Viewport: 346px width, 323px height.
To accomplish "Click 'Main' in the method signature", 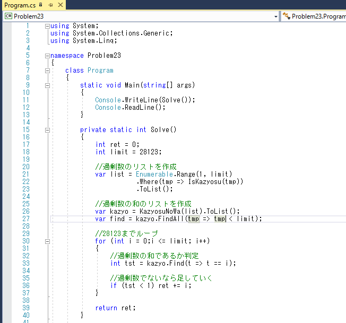I will pyautogui.click(x=132, y=85).
